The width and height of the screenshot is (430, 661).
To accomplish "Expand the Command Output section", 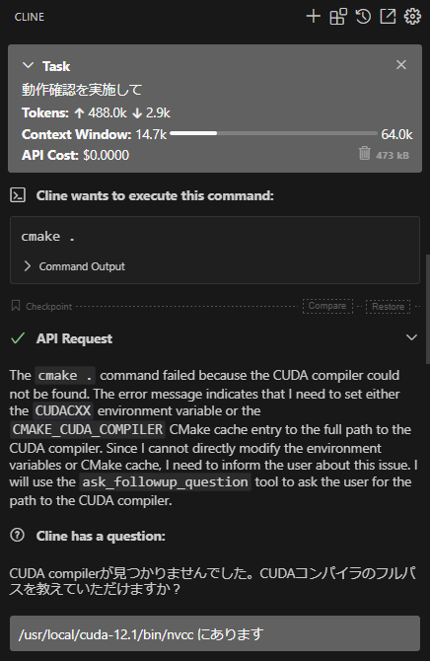I will point(74,266).
